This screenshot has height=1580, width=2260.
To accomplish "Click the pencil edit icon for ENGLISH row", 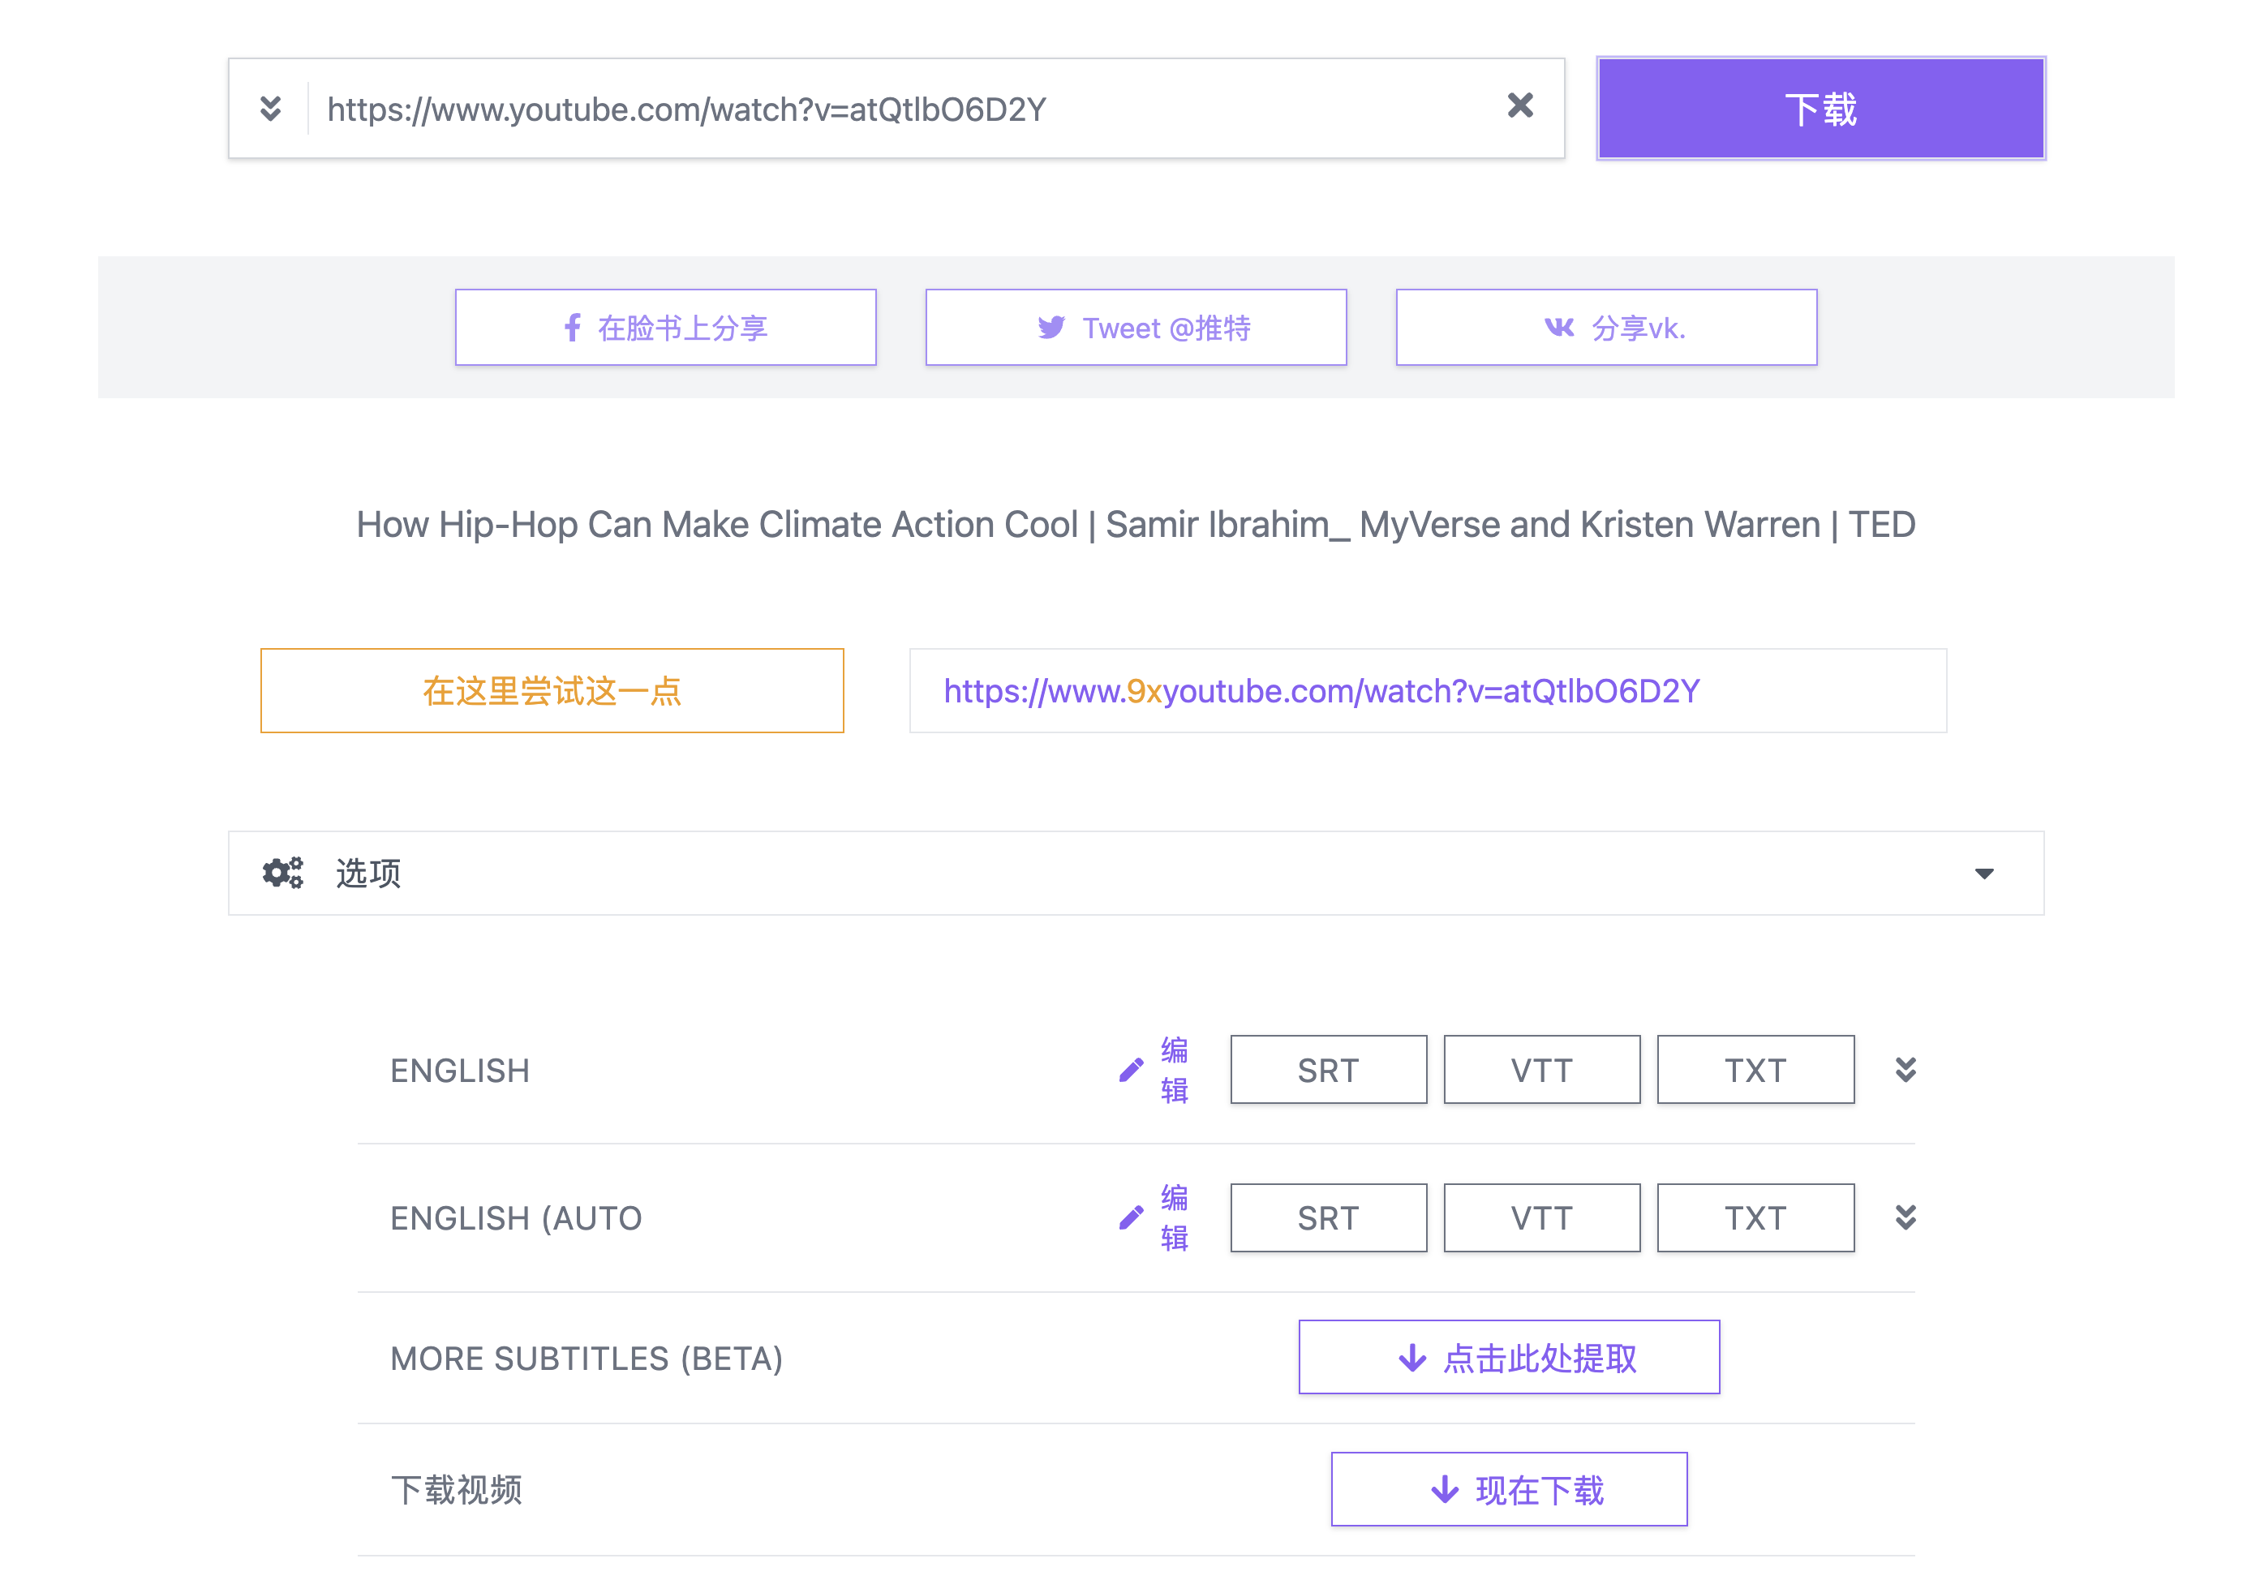I will (1131, 1070).
